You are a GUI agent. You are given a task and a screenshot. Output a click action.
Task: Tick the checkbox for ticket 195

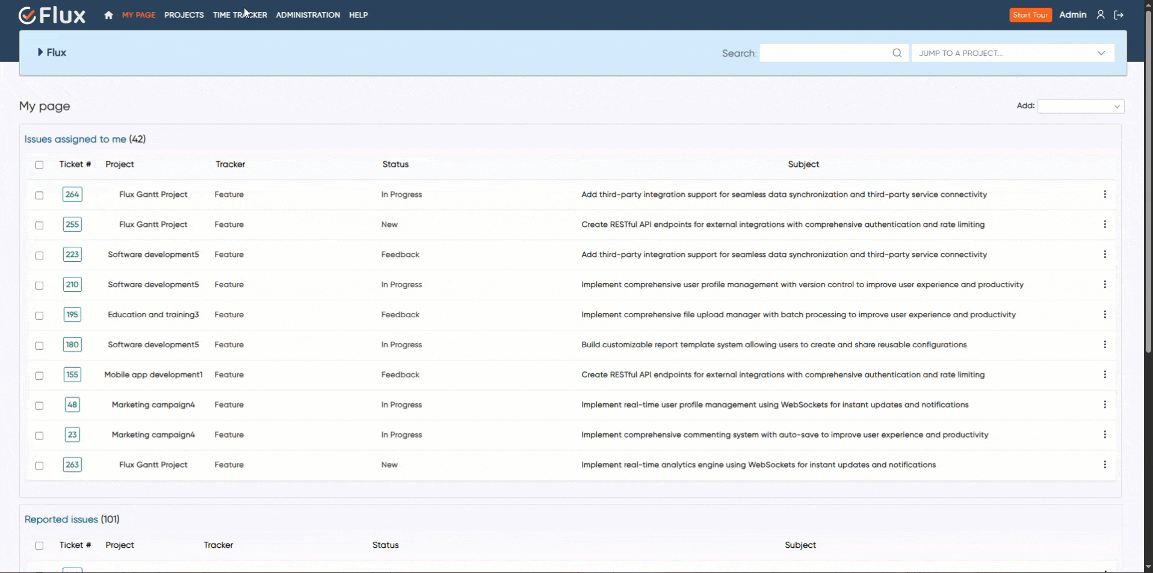[x=40, y=315]
